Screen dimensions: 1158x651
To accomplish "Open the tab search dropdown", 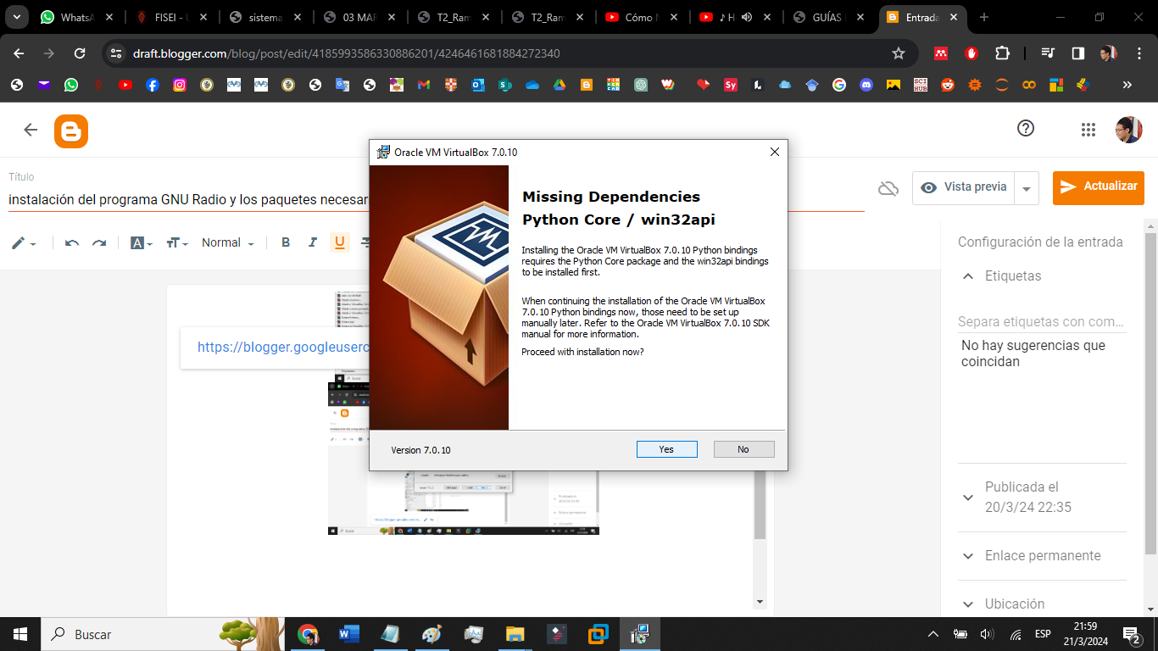I will click(x=15, y=17).
